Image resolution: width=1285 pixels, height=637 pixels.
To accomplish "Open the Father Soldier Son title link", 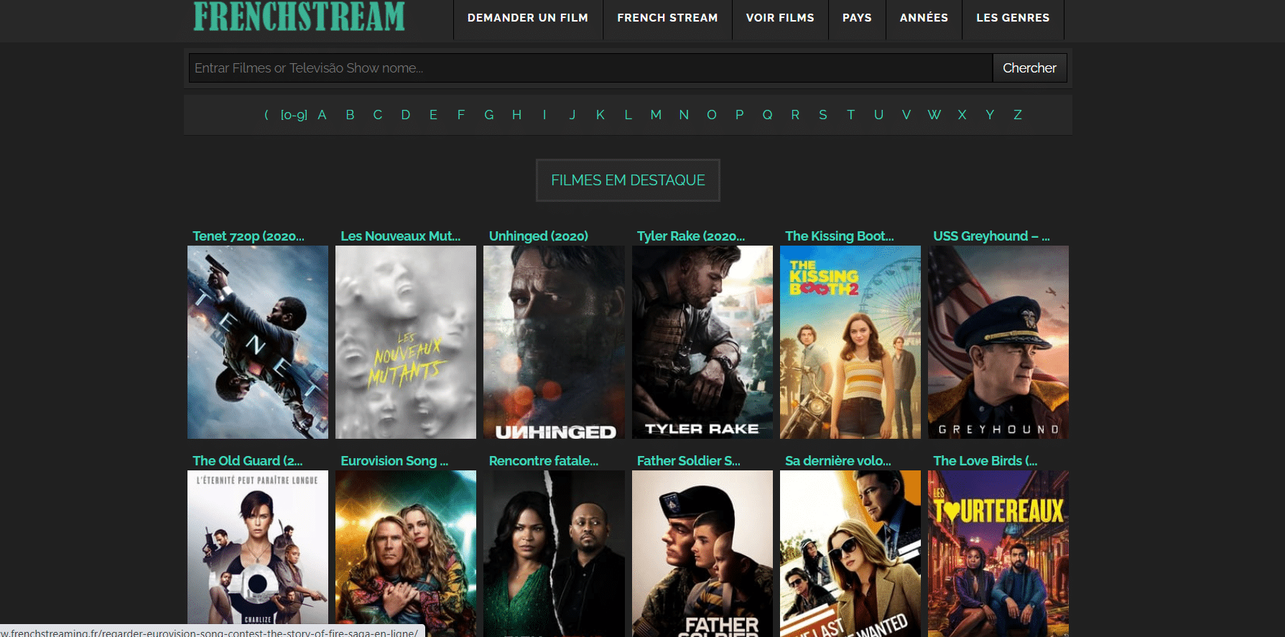I will (x=688, y=461).
